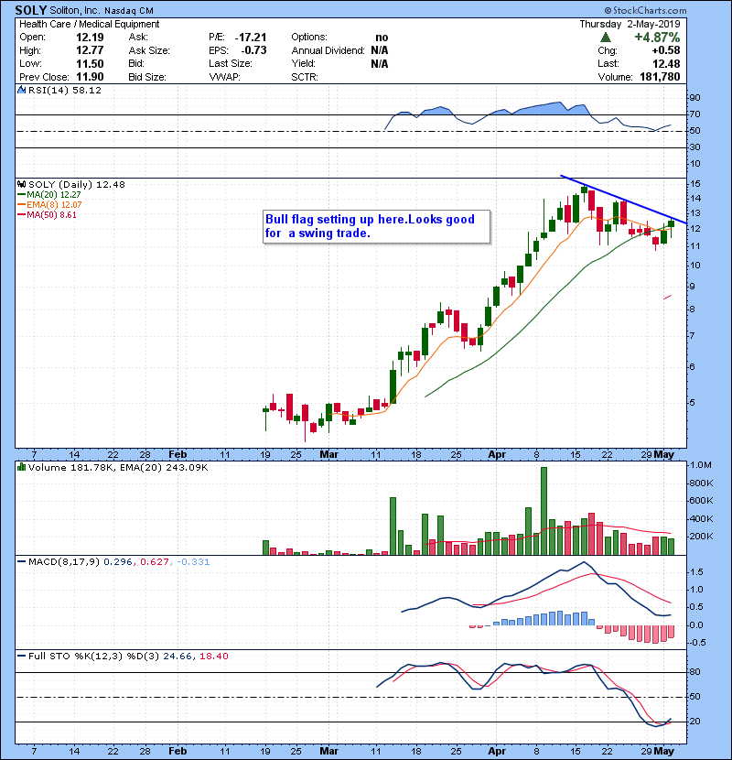
Task: Click the May label on price chart axis
Action: click(663, 454)
